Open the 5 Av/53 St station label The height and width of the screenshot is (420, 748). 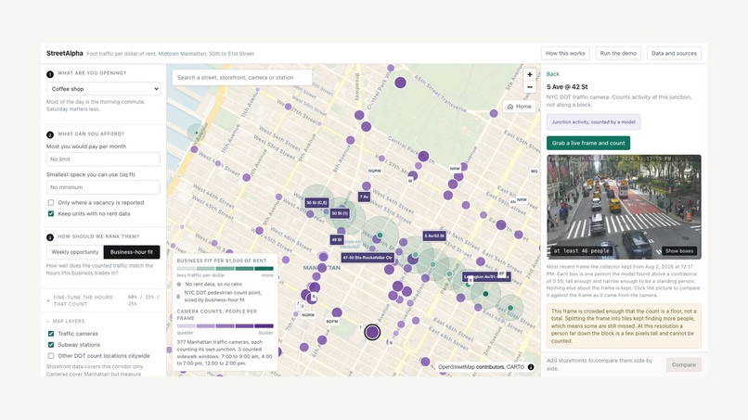pyautogui.click(x=434, y=235)
